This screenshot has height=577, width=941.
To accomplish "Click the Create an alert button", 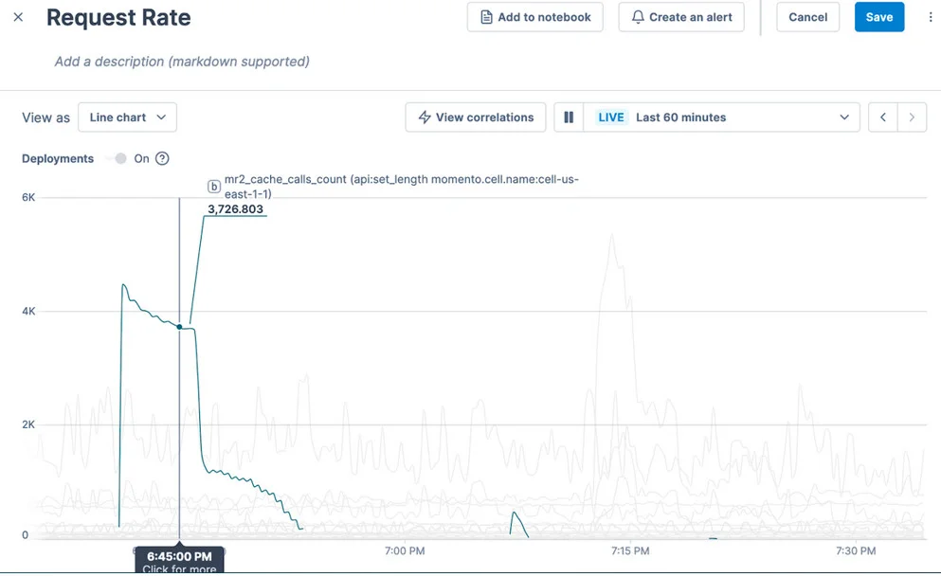I will coord(681,17).
